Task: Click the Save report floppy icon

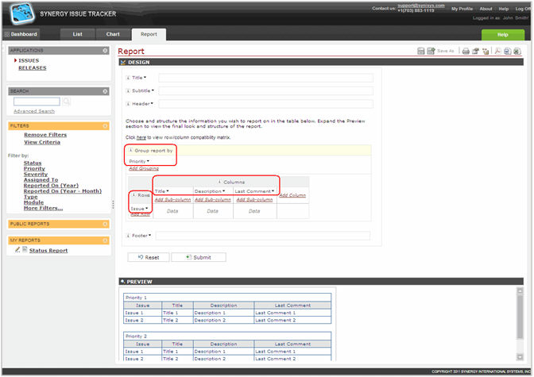Action: coord(421,51)
